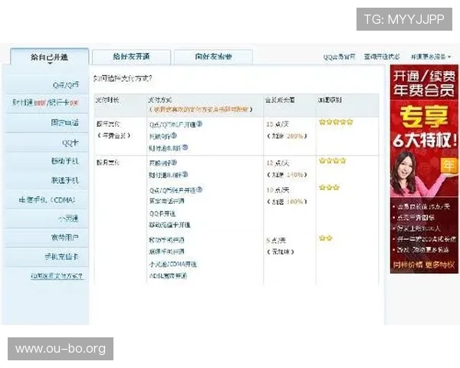Expand the 开通更多服务 dropdown

tap(430, 57)
